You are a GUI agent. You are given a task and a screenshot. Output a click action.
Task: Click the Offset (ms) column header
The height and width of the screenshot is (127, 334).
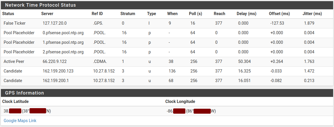pyautogui.click(x=279, y=14)
